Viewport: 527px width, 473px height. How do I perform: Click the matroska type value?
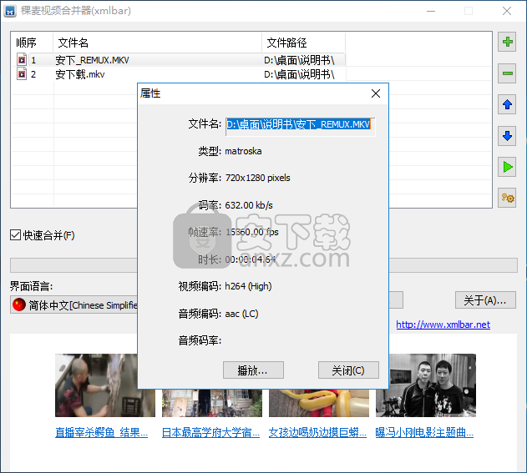243,151
